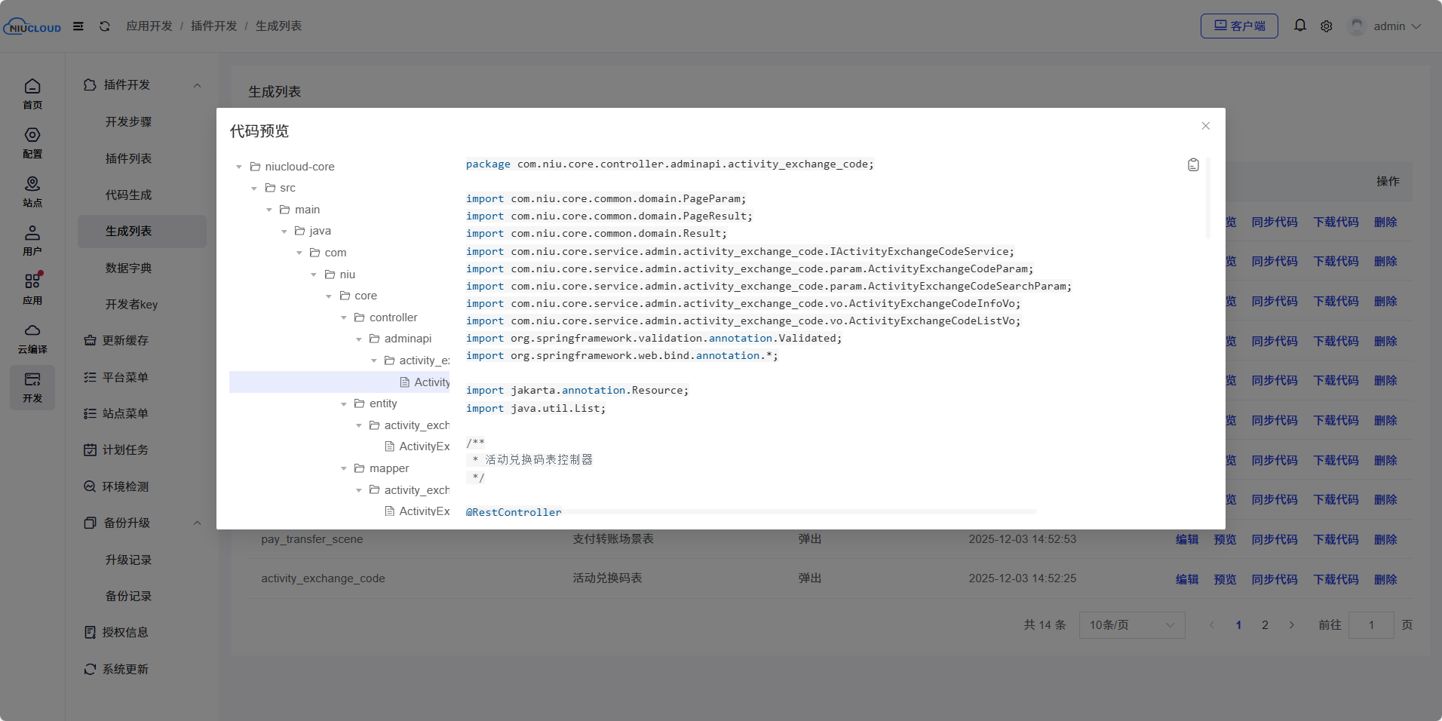This screenshot has height=721, width=1442.
Task: Select 代码生成 in the side menu
Action: (x=129, y=195)
